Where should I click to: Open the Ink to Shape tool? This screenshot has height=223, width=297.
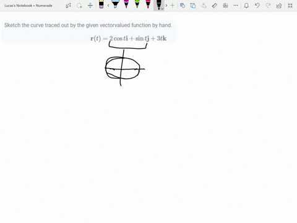pyautogui.click(x=193, y=6)
